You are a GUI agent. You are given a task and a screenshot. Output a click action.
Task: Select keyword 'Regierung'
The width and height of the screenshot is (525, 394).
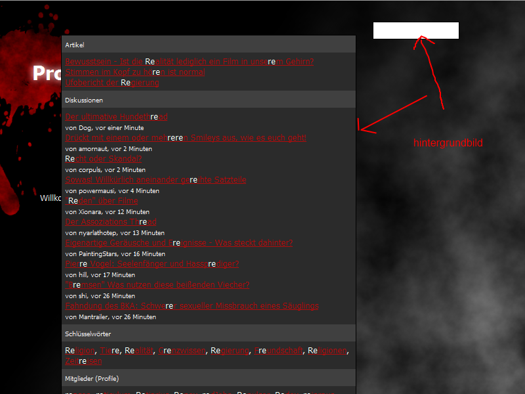(230, 351)
